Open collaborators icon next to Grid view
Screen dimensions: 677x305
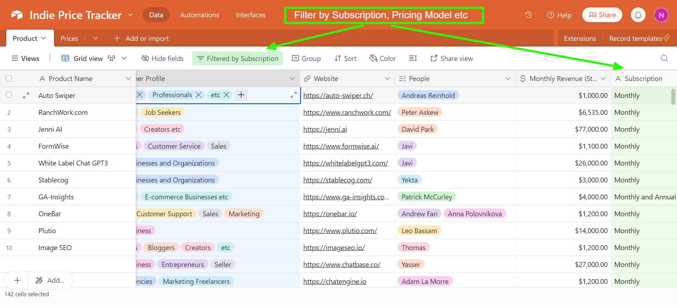111,58
